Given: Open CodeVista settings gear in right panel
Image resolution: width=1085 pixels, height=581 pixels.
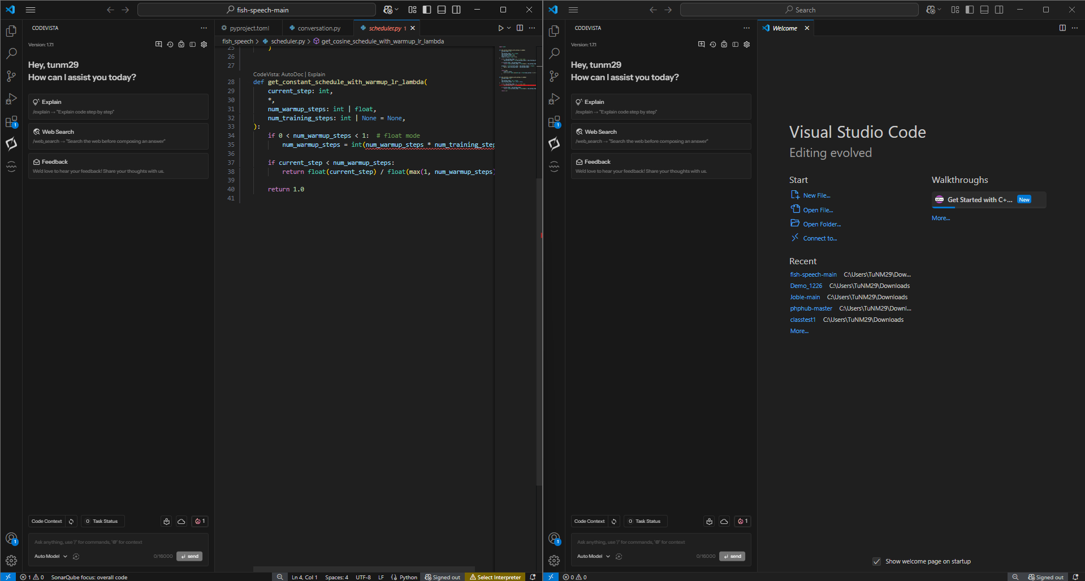Looking at the screenshot, I should click(747, 44).
